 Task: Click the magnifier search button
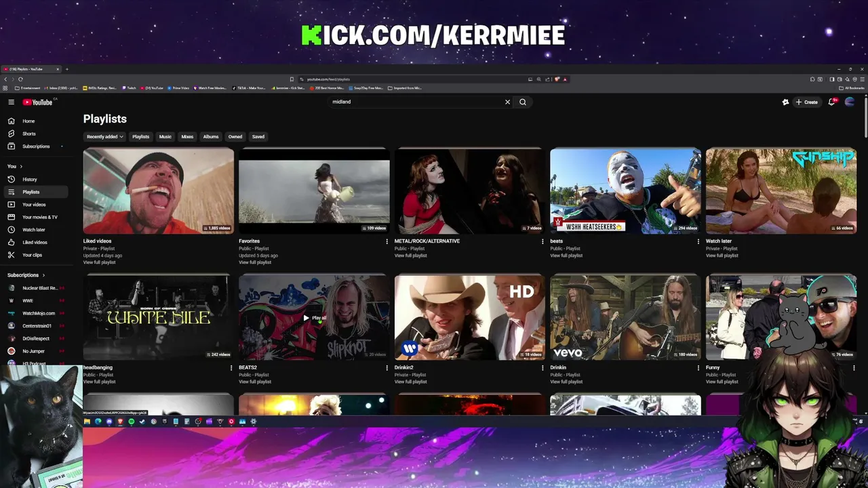tap(523, 102)
